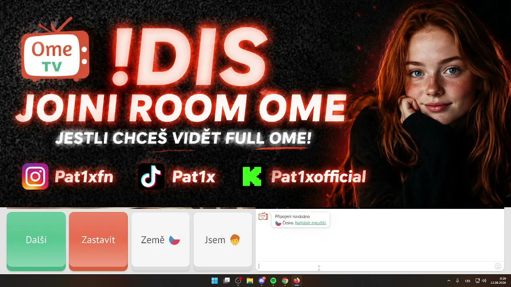
Task: Open Spotify from the taskbar
Action: [273, 281]
